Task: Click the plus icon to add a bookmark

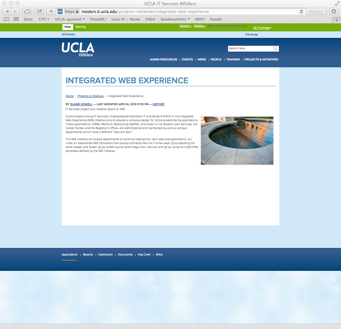Action: pyautogui.click(x=51, y=11)
